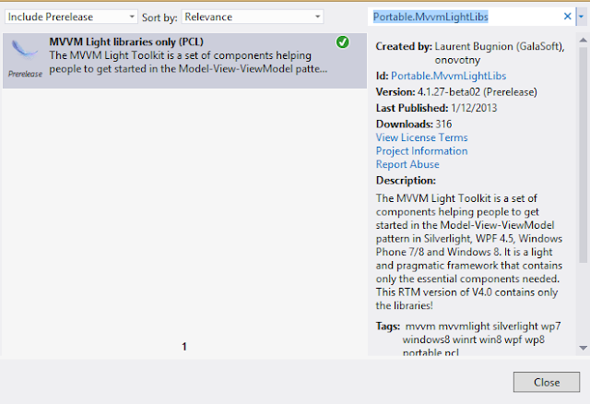Click scroll up arrow in details pane
Image resolution: width=590 pixels, height=404 pixels.
(583, 40)
